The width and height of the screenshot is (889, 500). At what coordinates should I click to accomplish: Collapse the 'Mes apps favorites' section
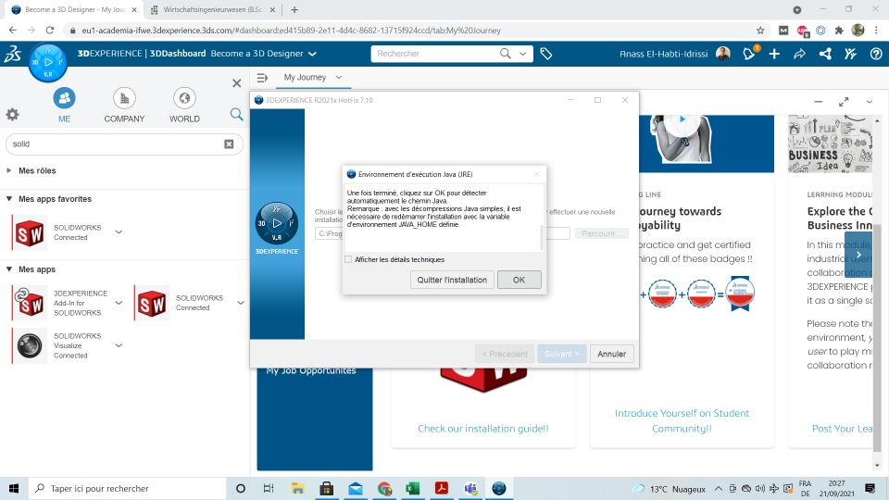[x=9, y=198]
